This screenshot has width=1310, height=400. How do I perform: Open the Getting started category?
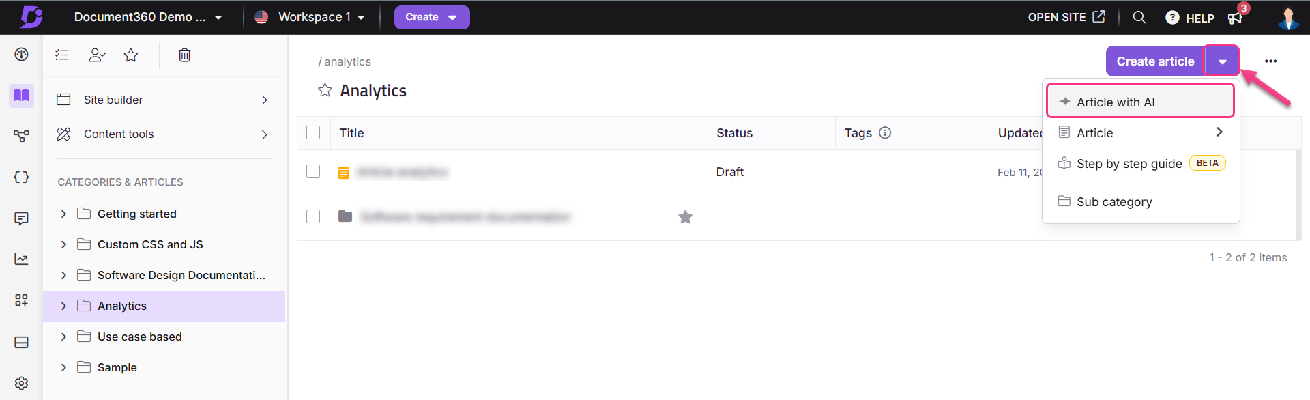[137, 214]
